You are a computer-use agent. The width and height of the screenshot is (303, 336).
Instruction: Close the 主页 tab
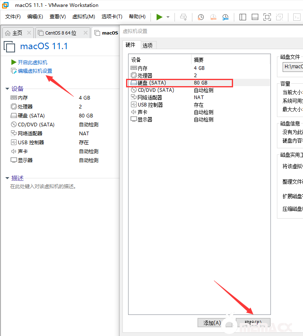pos(29,33)
